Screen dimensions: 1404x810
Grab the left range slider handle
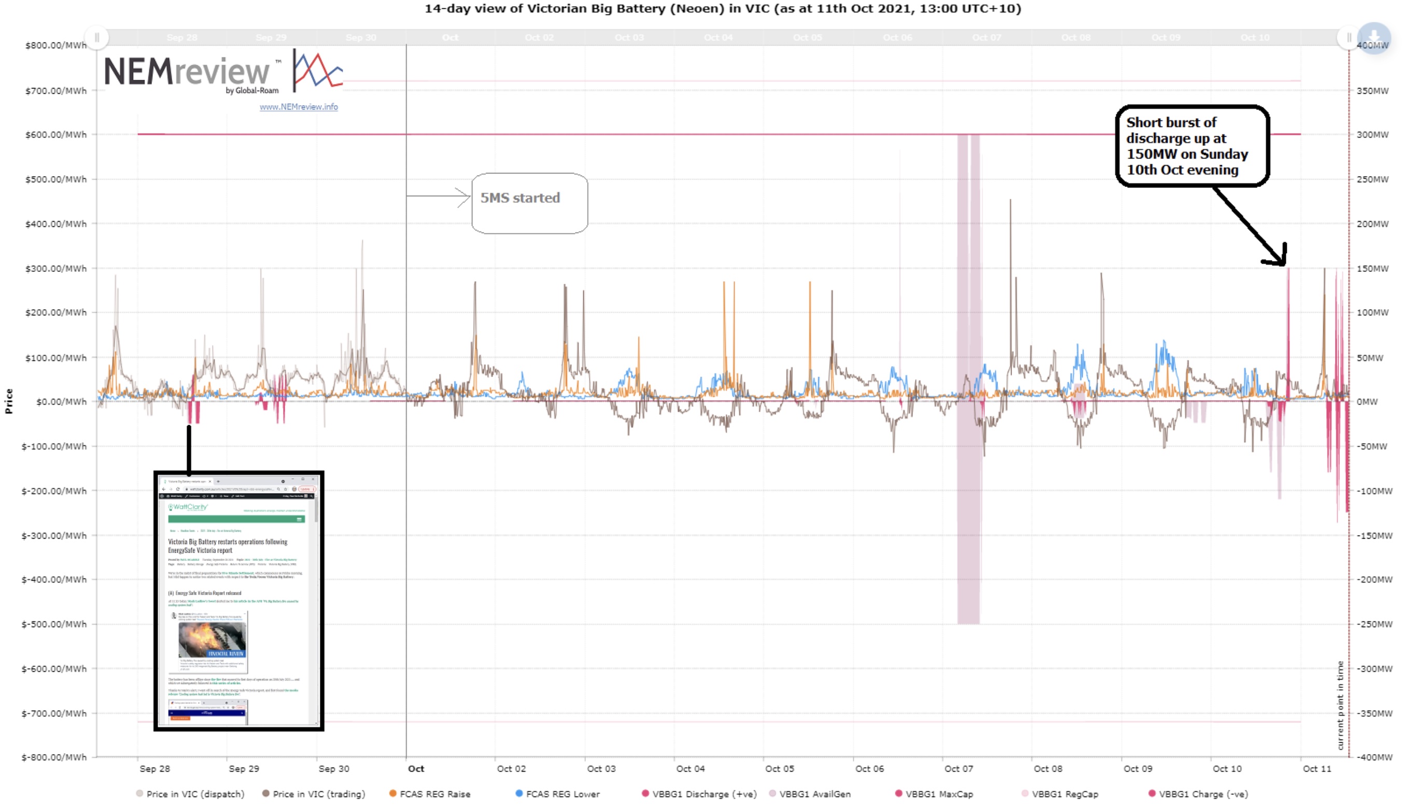click(x=97, y=38)
